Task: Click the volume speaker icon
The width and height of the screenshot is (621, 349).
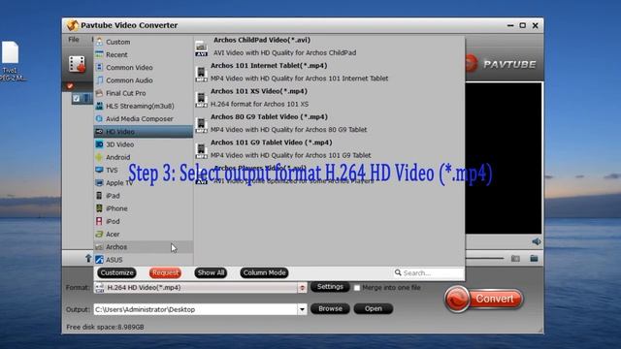Action: pos(537,241)
